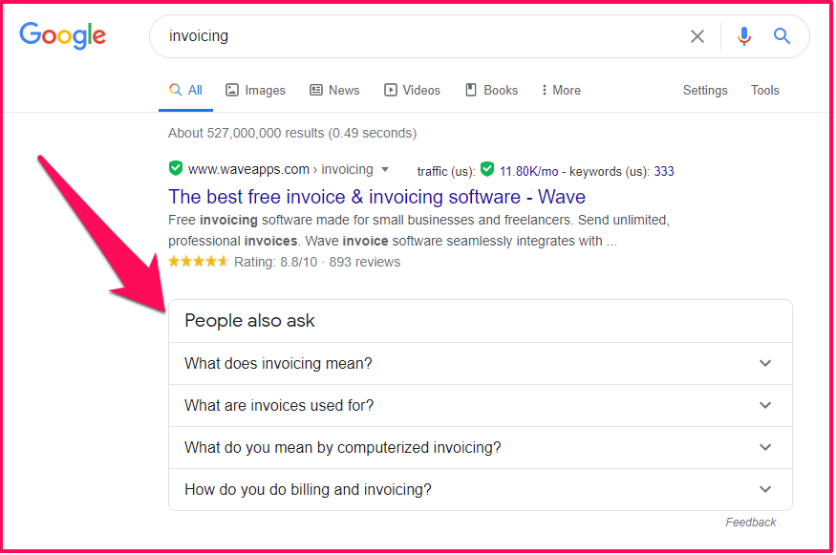Expand "How do you do billing and invoicing?"
This screenshot has width=836, height=555.
pyautogui.click(x=480, y=489)
